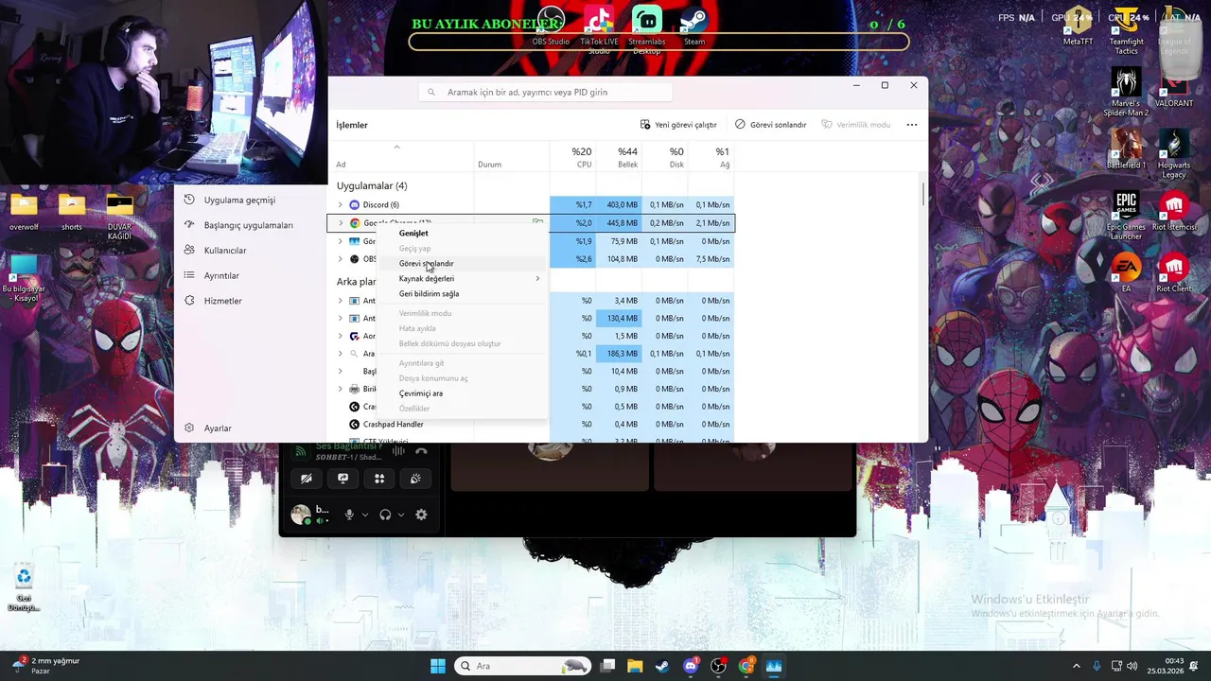Sort processes by the Disk column
Image resolution: width=1211 pixels, height=681 pixels.
click(665, 157)
